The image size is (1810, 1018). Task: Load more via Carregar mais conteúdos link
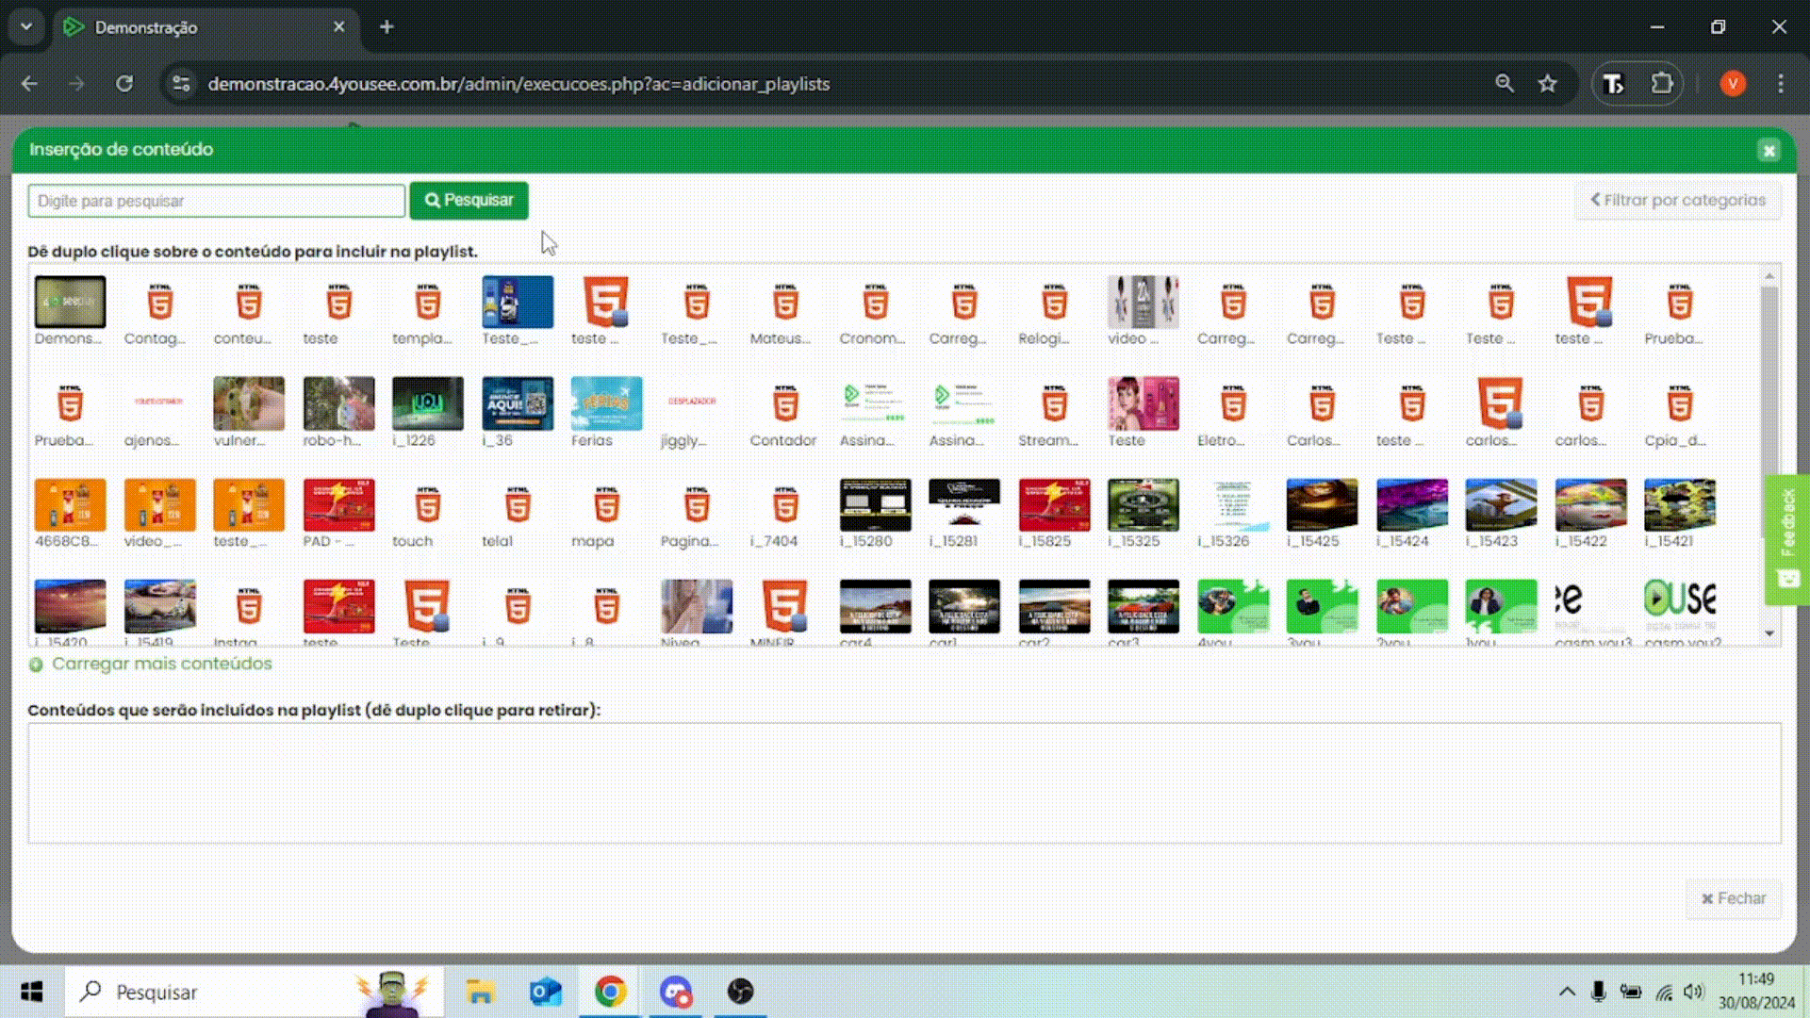161,665
